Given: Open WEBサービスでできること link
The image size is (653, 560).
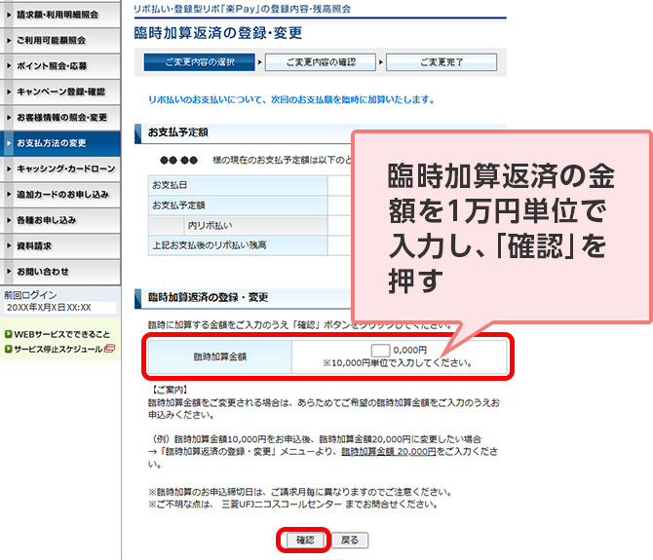Looking at the screenshot, I should [61, 334].
